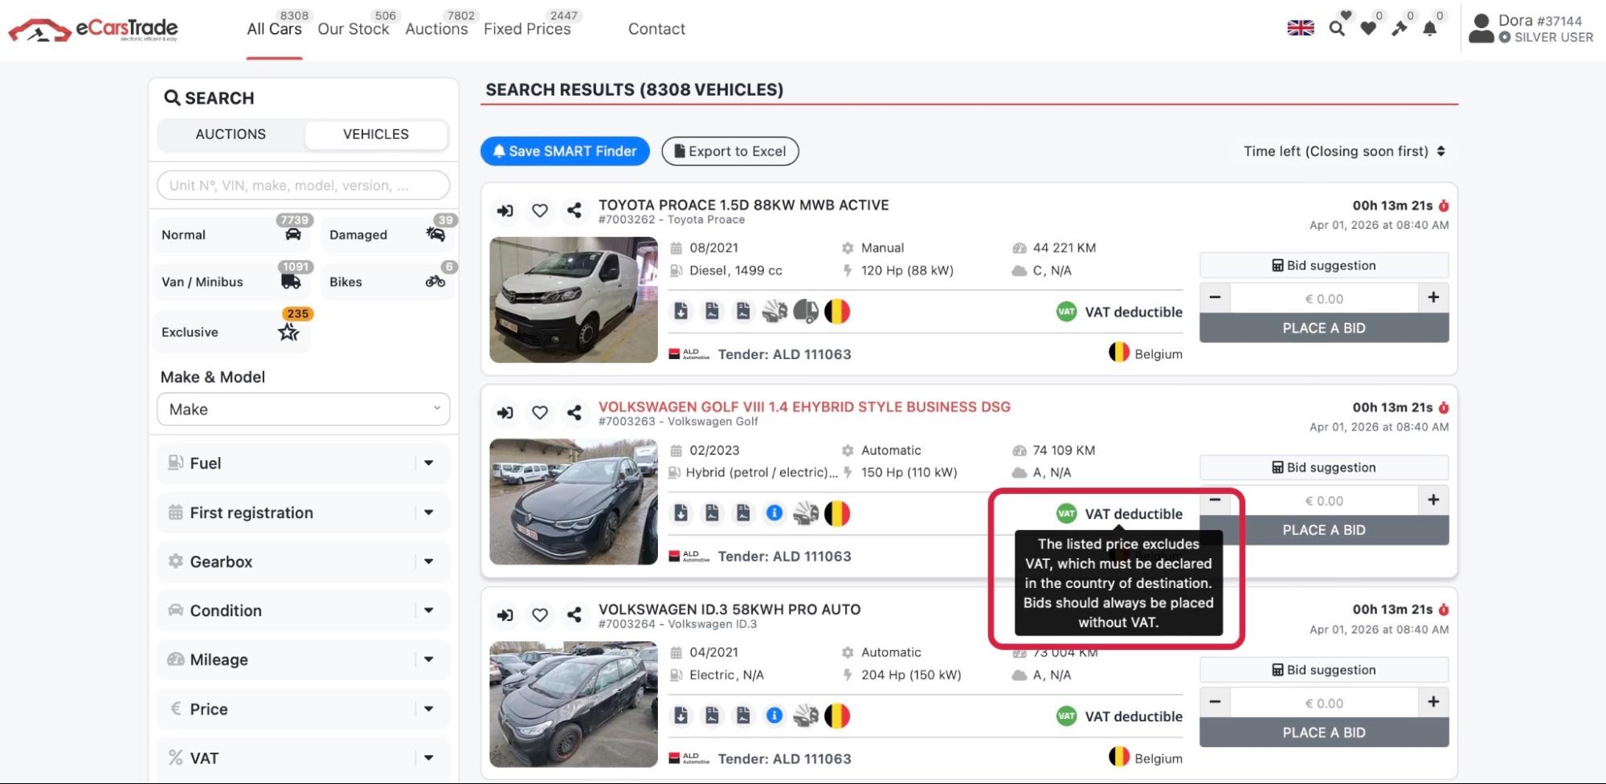Expand the Fuel filter section
This screenshot has height=784, width=1606.
(303, 463)
